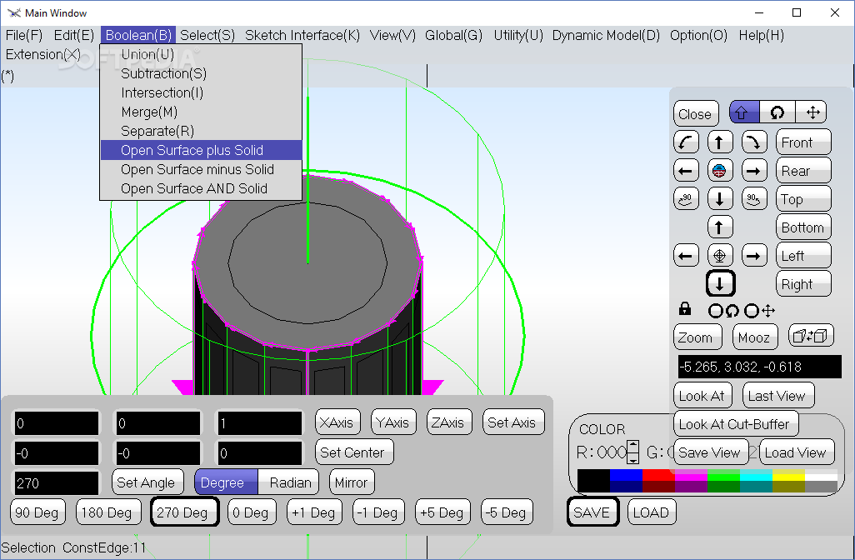This screenshot has width=855, height=560.
Task: Pick the black color swatch
Action: 594,480
